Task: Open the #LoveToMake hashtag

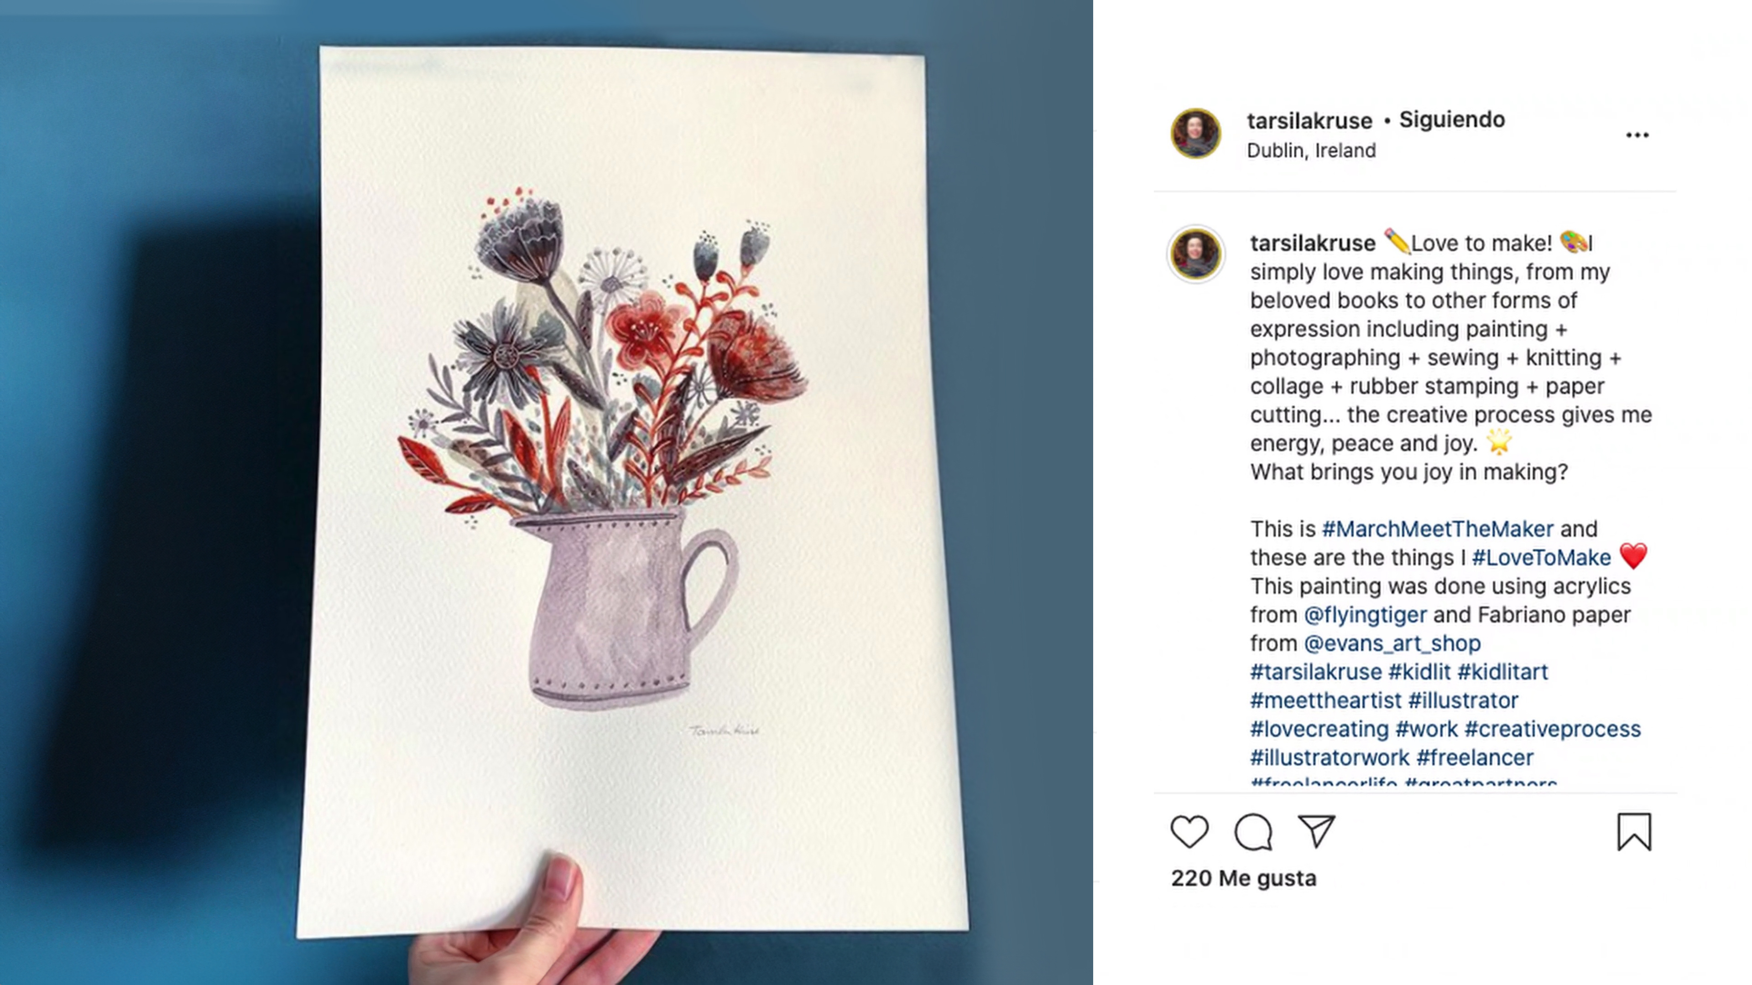Action: point(1542,557)
